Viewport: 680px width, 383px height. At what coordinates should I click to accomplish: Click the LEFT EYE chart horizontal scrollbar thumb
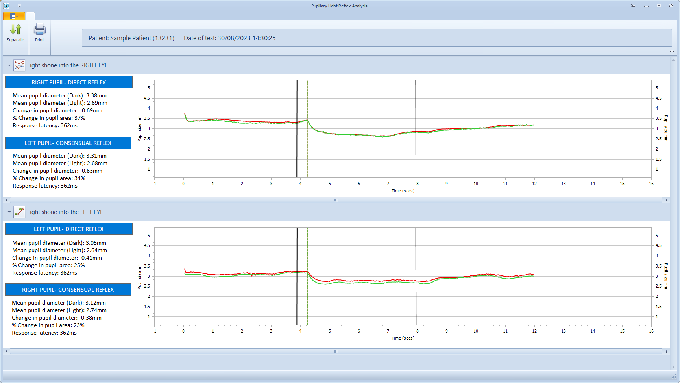[x=336, y=351]
